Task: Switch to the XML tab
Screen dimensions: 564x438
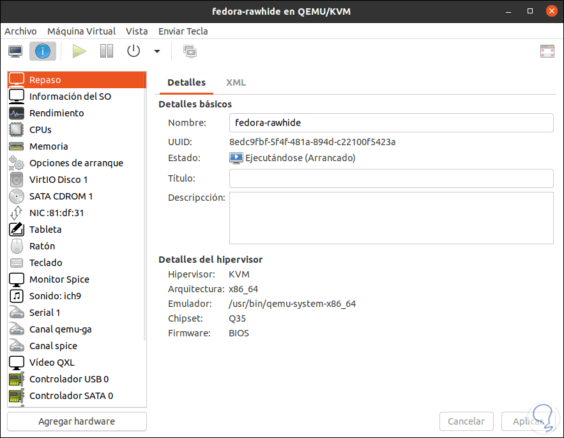Action: click(236, 82)
